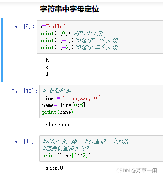
Task: Click print(line[0::2]) code line
Action: pyautogui.click(x=66, y=155)
